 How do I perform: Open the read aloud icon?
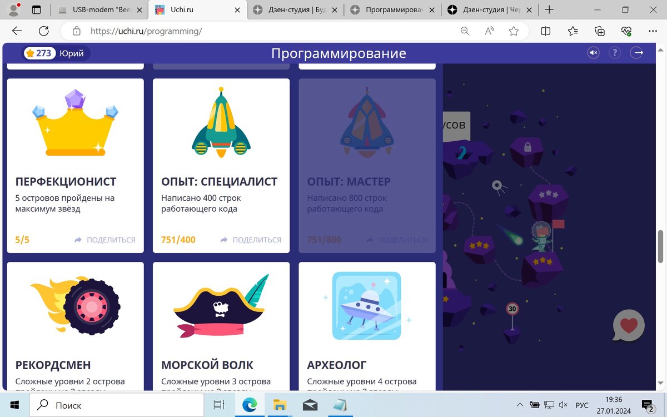(x=490, y=31)
